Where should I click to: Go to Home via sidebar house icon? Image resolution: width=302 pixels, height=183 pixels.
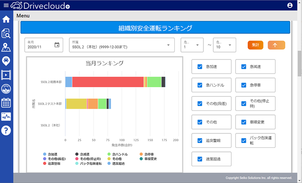pos(6,19)
